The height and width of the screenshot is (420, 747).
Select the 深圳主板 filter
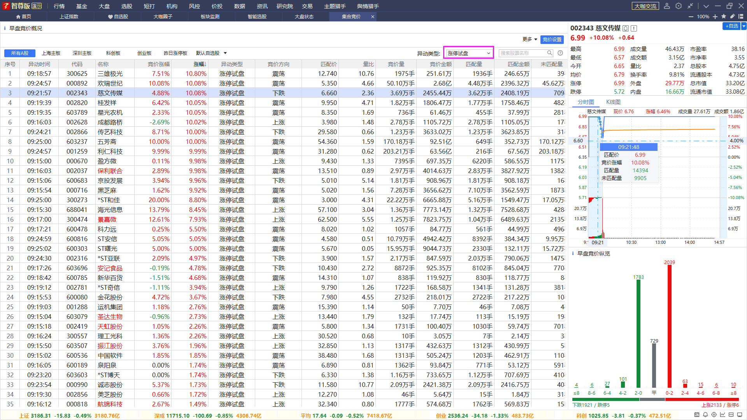82,53
